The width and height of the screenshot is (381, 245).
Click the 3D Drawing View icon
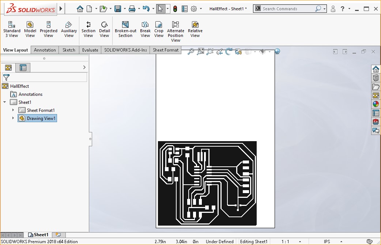point(238,52)
